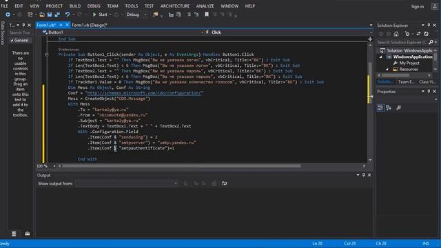Open Output panel window position dropdown
The width and height of the screenshot is (441, 248).
click(x=358, y=175)
